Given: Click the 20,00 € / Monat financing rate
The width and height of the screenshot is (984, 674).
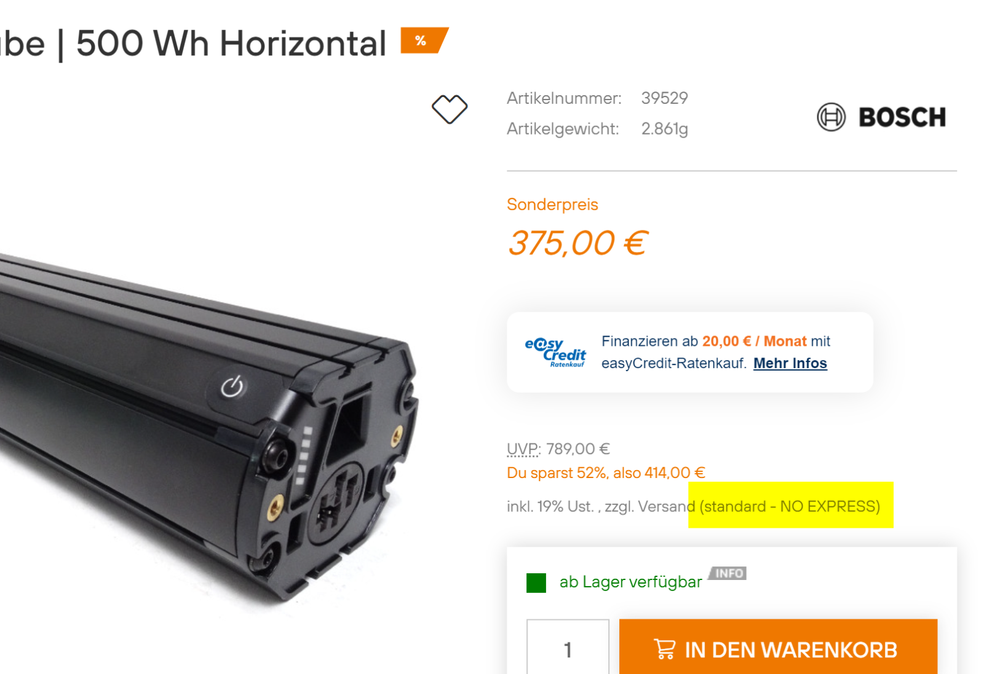Looking at the screenshot, I should coord(754,341).
